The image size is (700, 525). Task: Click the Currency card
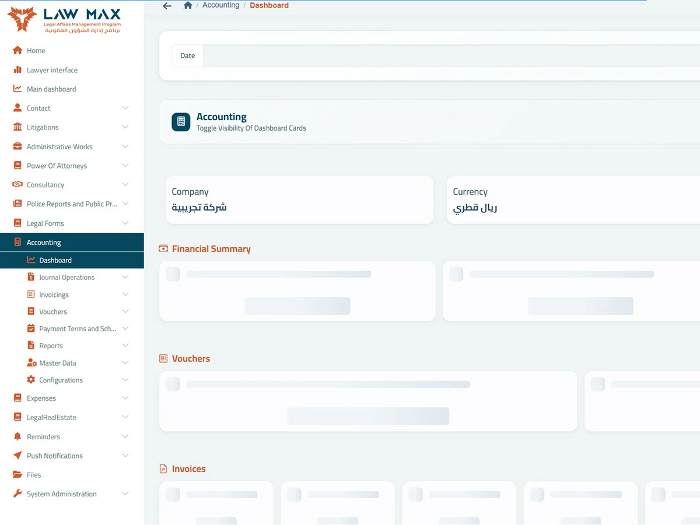(x=573, y=200)
